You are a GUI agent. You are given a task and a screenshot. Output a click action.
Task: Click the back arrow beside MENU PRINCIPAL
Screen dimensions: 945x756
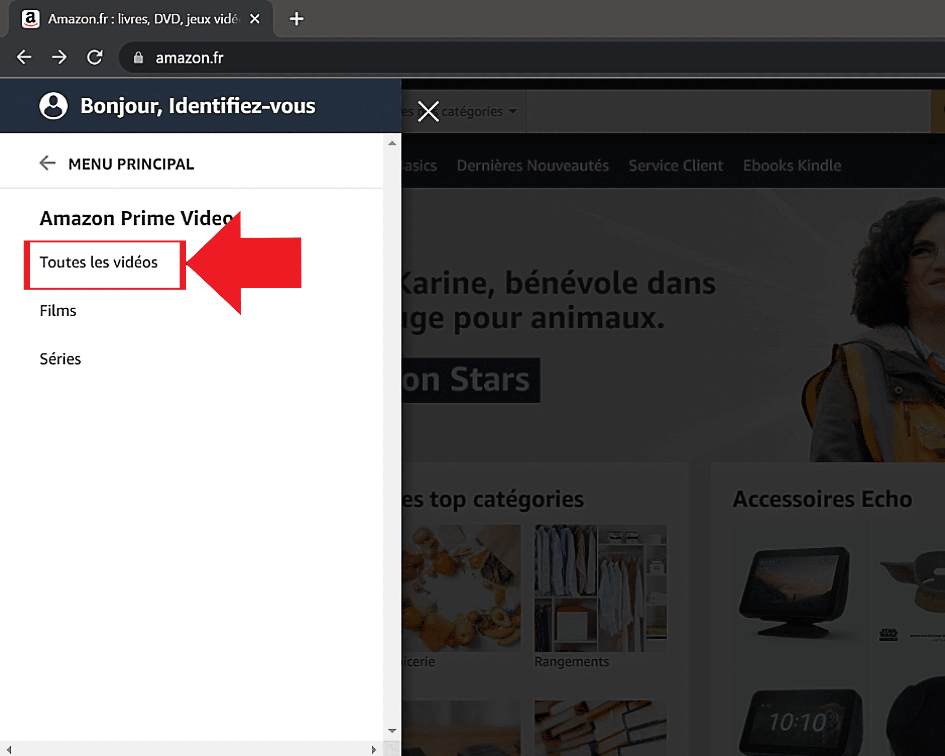pos(47,163)
